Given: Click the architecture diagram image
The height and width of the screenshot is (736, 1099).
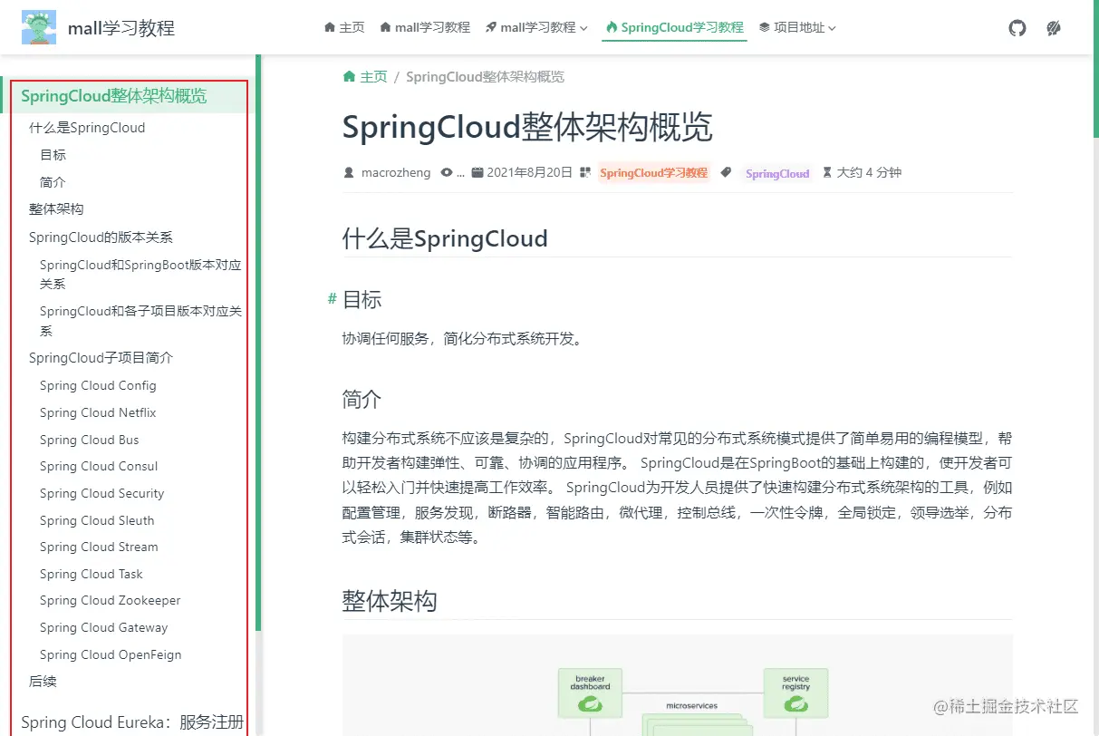Looking at the screenshot, I should coord(677,685).
